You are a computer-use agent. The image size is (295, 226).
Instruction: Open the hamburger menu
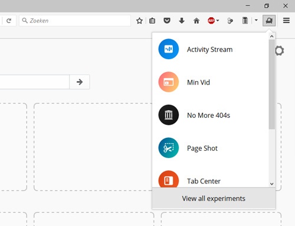[286, 21]
